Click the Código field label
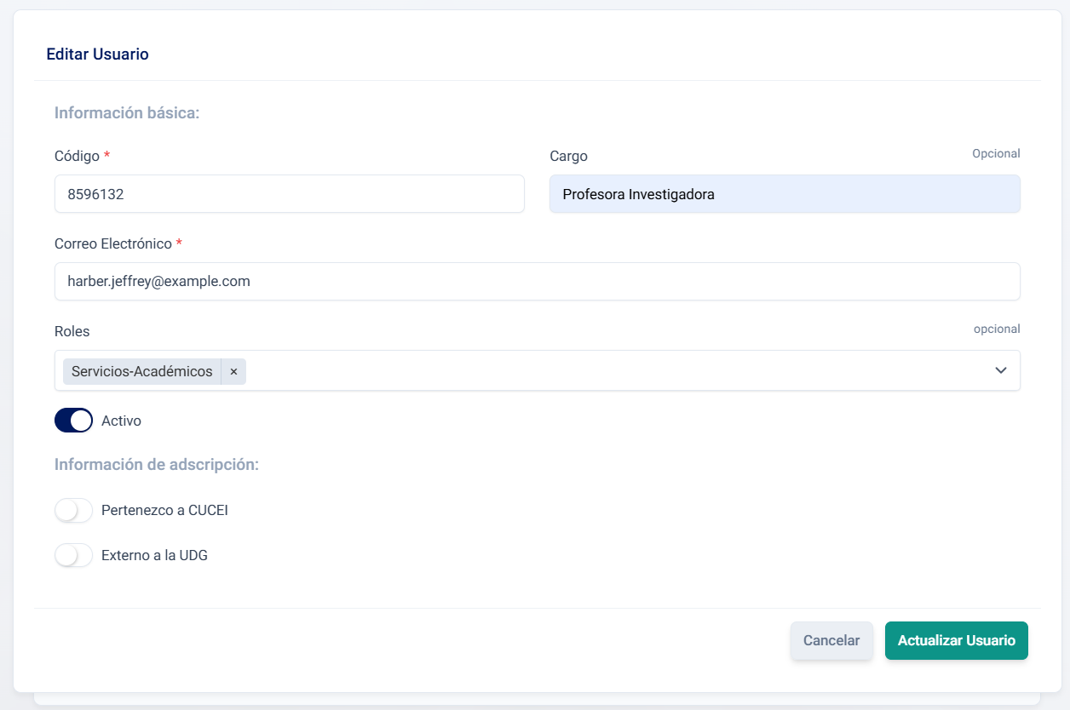Image resolution: width=1070 pixels, height=710 pixels. point(77,157)
